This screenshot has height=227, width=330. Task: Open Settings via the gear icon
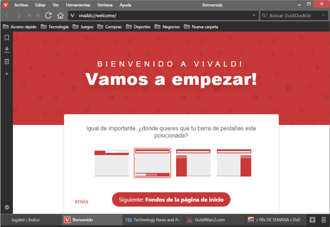pyautogui.click(x=7, y=207)
